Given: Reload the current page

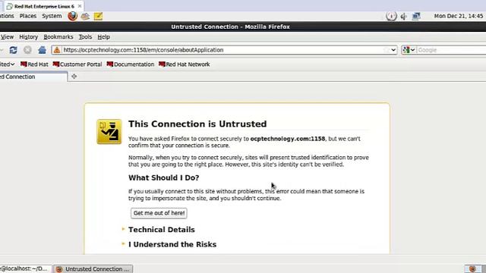Looking at the screenshot, I should coord(14,50).
